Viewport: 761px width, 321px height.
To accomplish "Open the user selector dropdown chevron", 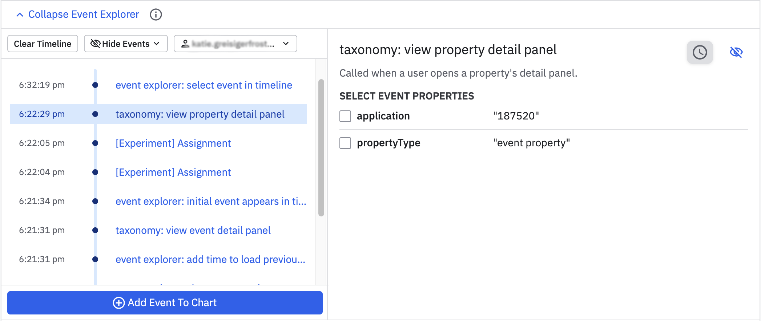I will pos(286,44).
